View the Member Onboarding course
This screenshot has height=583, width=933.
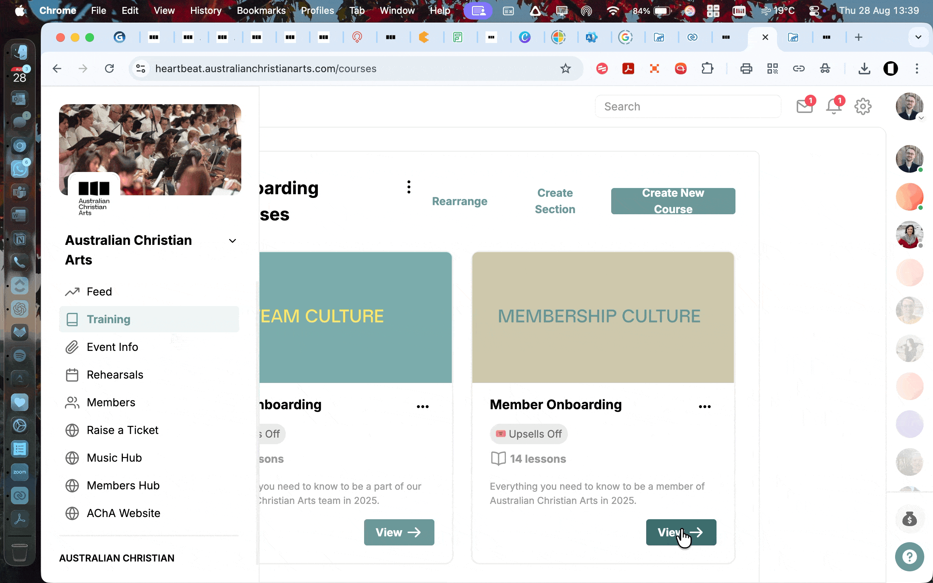(x=681, y=532)
